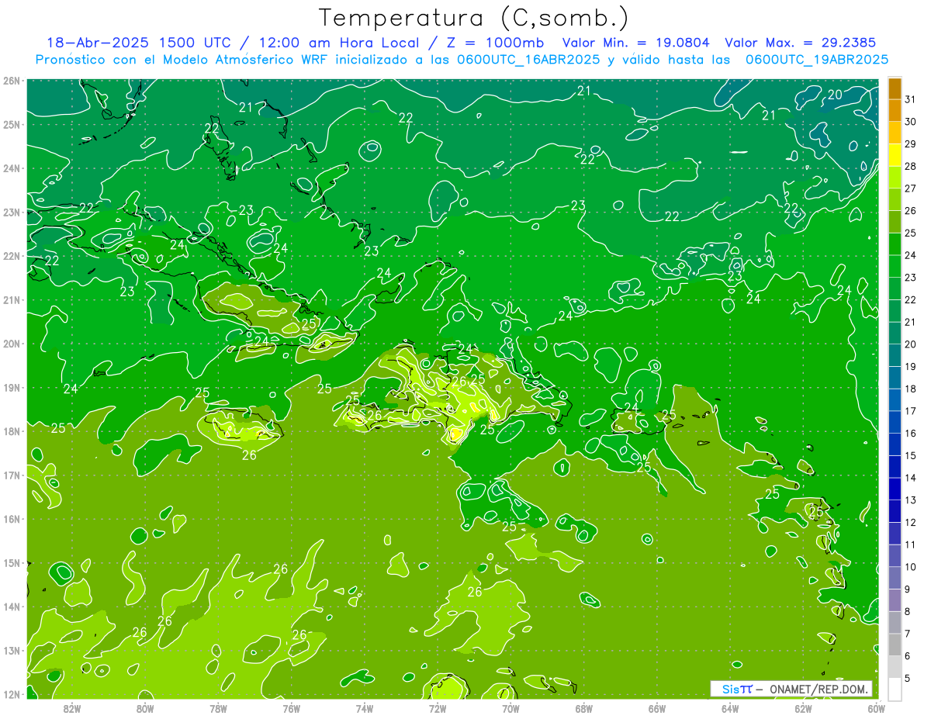Click the color scale value 27

click(910, 188)
